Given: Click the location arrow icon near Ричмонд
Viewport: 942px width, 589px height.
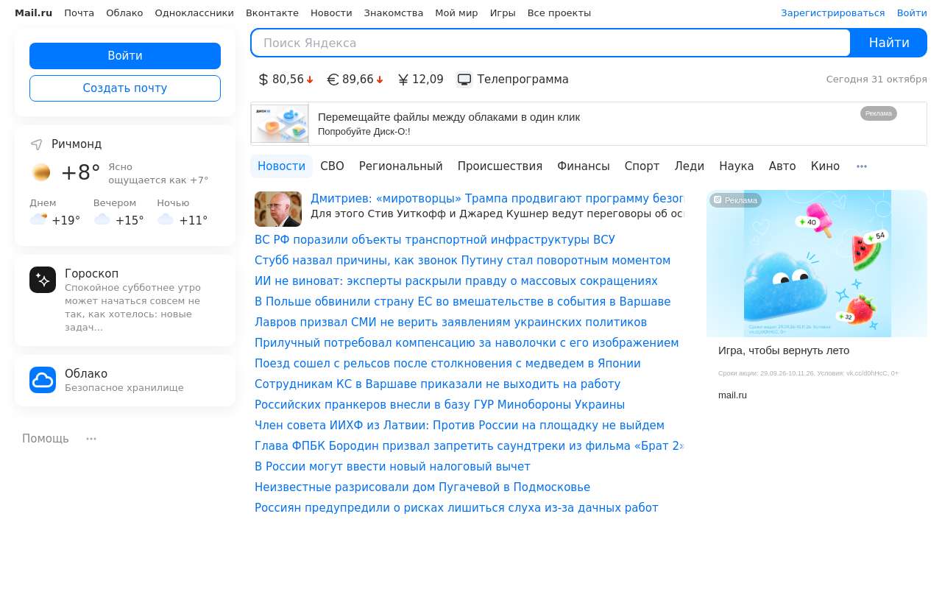Looking at the screenshot, I should 36,144.
